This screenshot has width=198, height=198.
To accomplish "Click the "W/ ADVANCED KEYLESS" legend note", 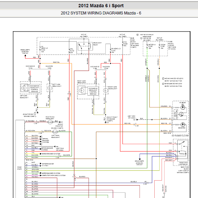I will [x=173, y=85].
